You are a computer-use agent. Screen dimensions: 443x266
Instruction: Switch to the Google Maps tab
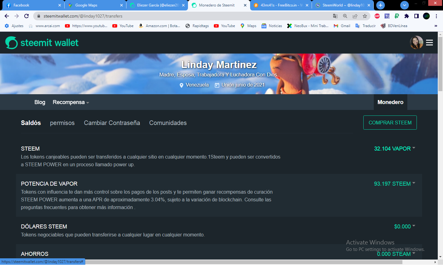(x=95, y=5)
